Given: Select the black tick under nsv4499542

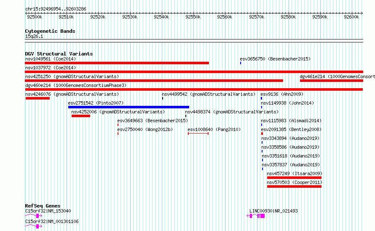Looking at the screenshot, I should pos(163,98).
